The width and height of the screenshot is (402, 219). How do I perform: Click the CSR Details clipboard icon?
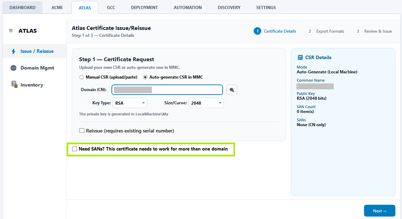click(x=300, y=57)
